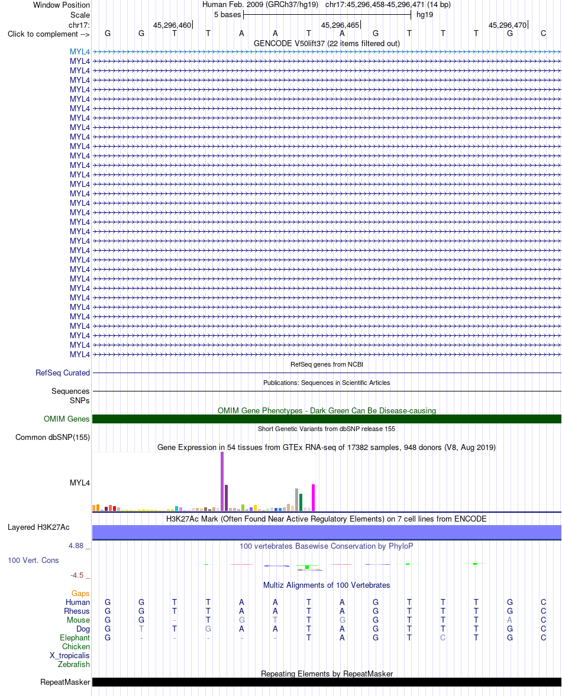Image resolution: width=562 pixels, height=696 pixels.
Task: Open the GTEx 'Gene Expression in 54 tissues' title
Action: pyautogui.click(x=327, y=448)
